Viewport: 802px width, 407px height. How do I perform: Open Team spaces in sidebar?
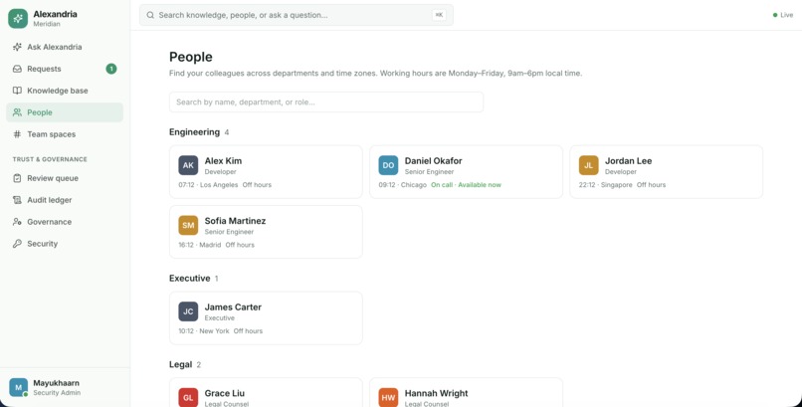65,134
